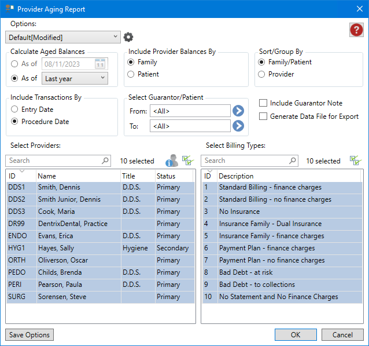
Task: Click the Select Providers search field
Action: (54, 161)
